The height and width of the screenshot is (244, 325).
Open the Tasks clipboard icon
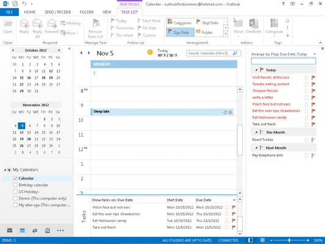(48, 231)
